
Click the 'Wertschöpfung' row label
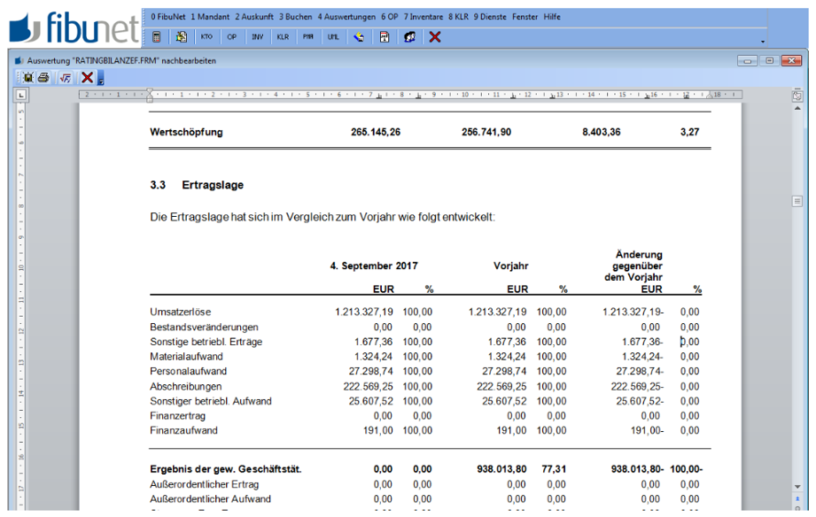186,132
